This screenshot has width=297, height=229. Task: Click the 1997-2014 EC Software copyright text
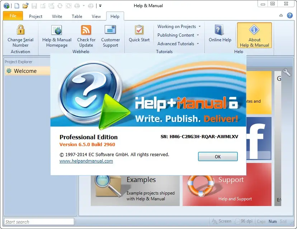(114, 155)
